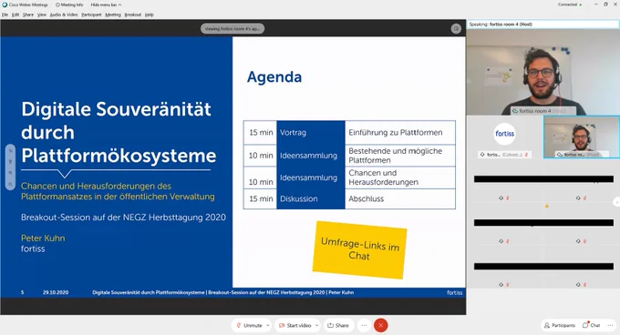Open the Participant menu
620x335 pixels.
(91, 15)
